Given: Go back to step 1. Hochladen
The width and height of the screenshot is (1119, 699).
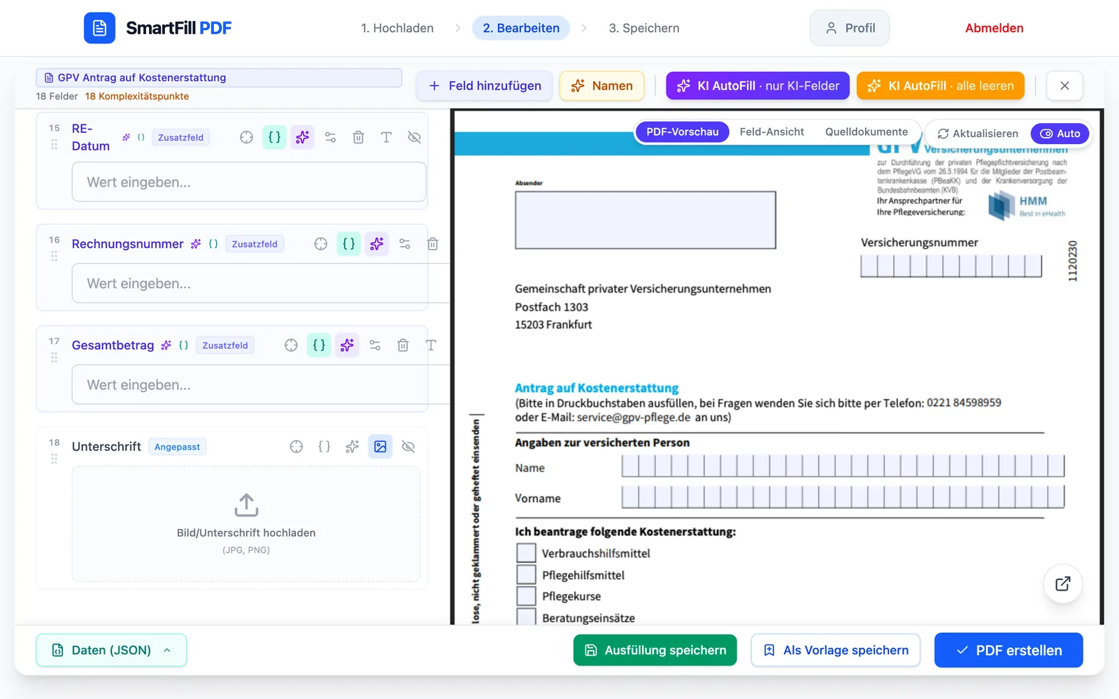Looking at the screenshot, I should tap(397, 28).
